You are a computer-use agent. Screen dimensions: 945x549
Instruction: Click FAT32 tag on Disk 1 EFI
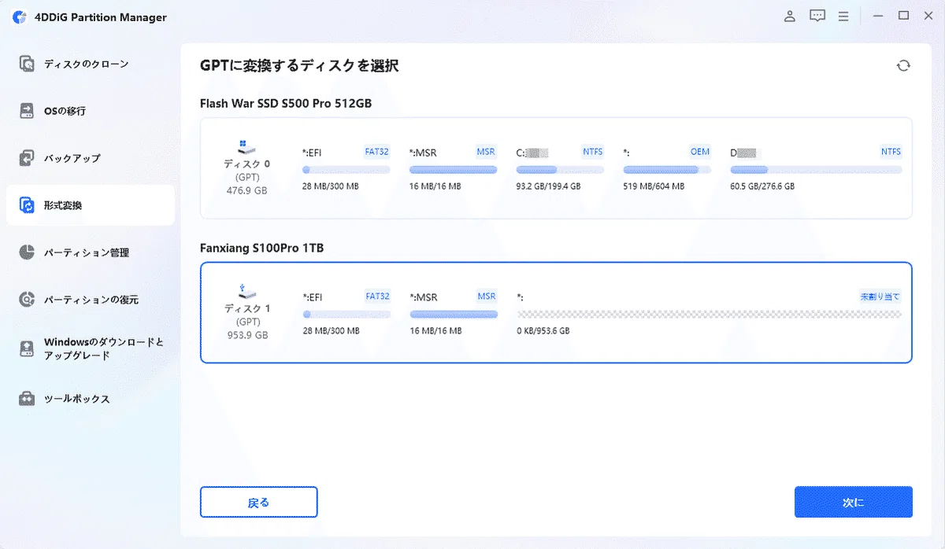point(377,297)
